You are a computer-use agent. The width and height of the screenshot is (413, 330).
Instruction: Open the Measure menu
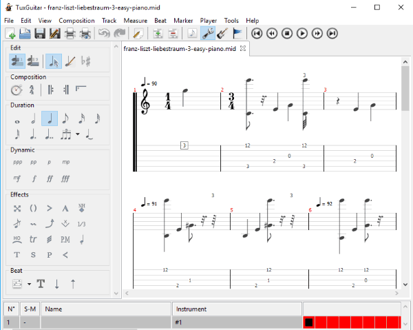click(136, 21)
